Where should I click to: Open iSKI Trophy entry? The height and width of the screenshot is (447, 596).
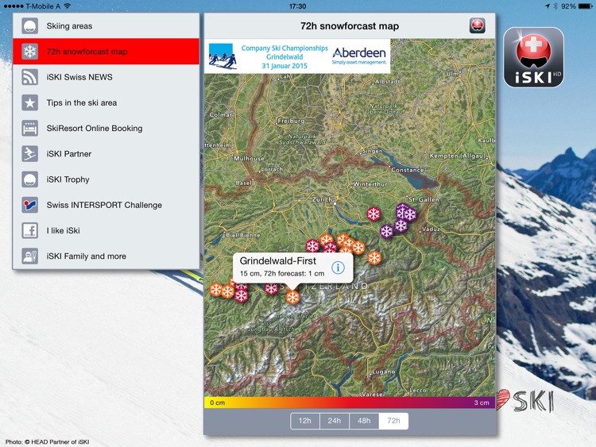tap(106, 179)
